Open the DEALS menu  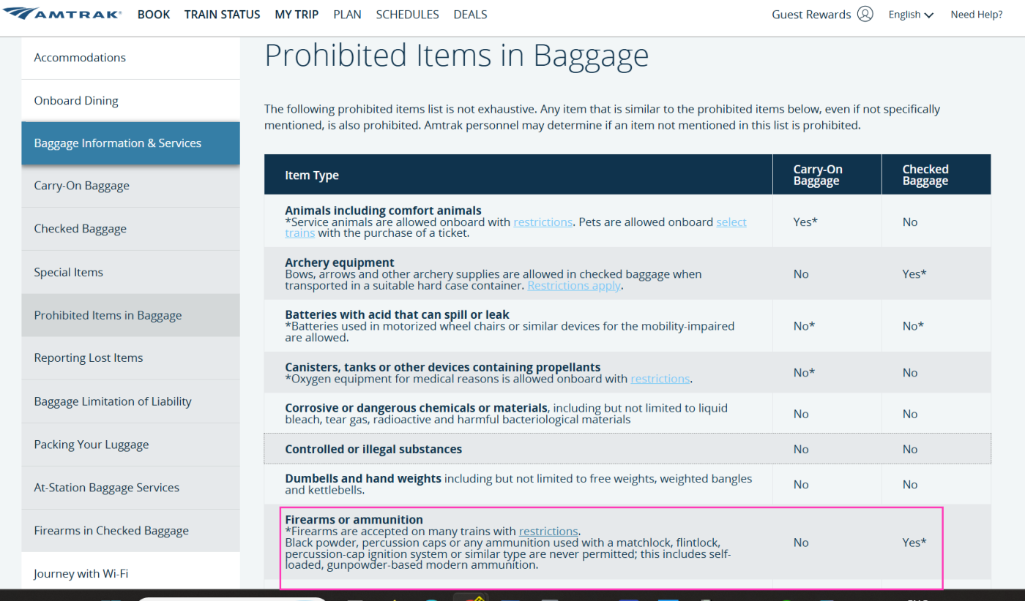pos(470,15)
